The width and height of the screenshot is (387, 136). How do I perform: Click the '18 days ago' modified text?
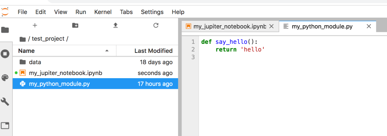click(156, 62)
